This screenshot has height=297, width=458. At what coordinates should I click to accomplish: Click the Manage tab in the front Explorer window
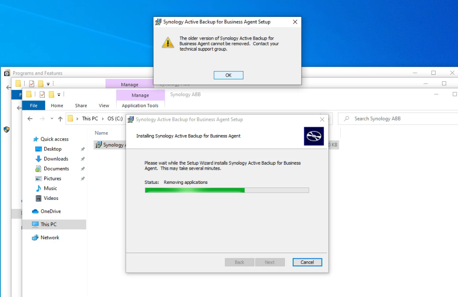[140, 95]
